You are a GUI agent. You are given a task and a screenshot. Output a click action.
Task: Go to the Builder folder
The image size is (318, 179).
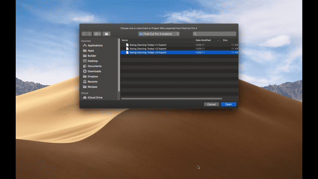click(x=92, y=56)
